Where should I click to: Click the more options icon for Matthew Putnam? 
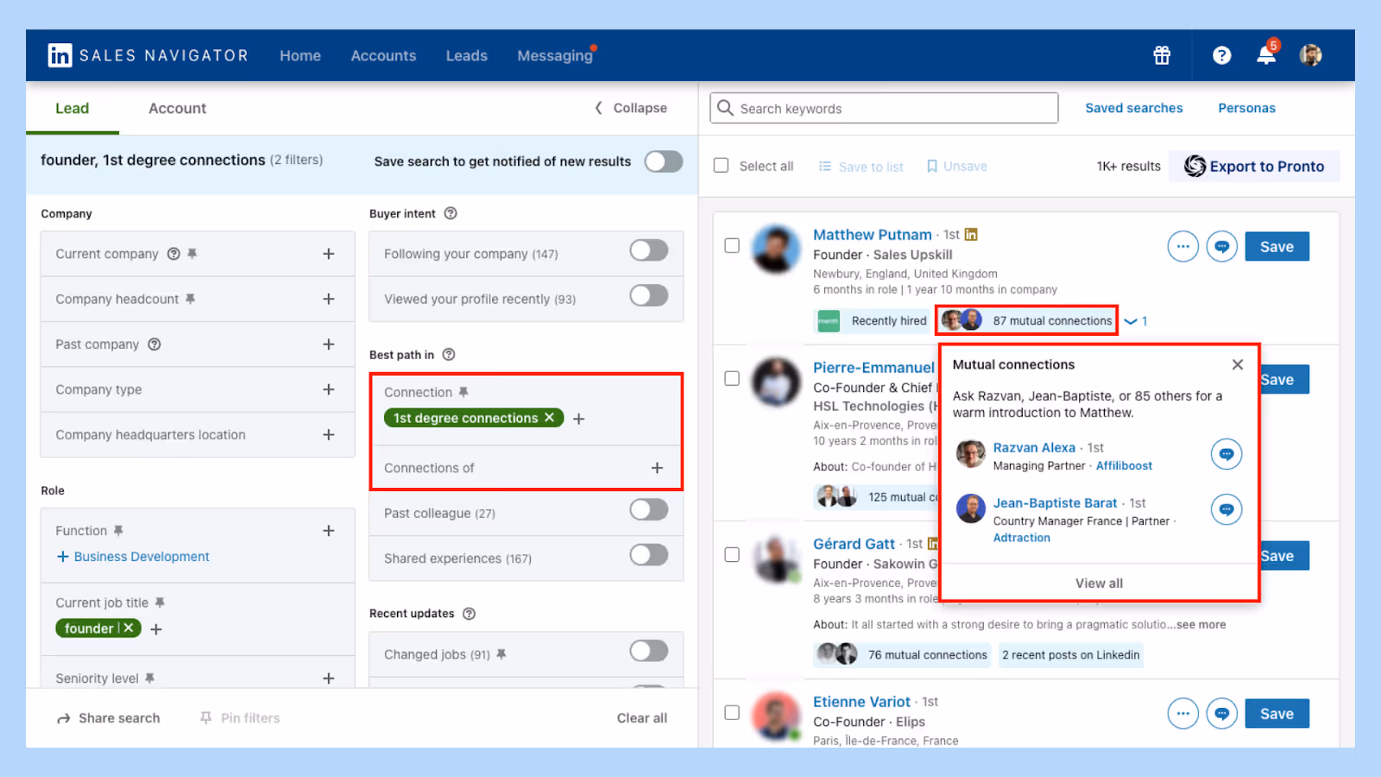tap(1183, 247)
